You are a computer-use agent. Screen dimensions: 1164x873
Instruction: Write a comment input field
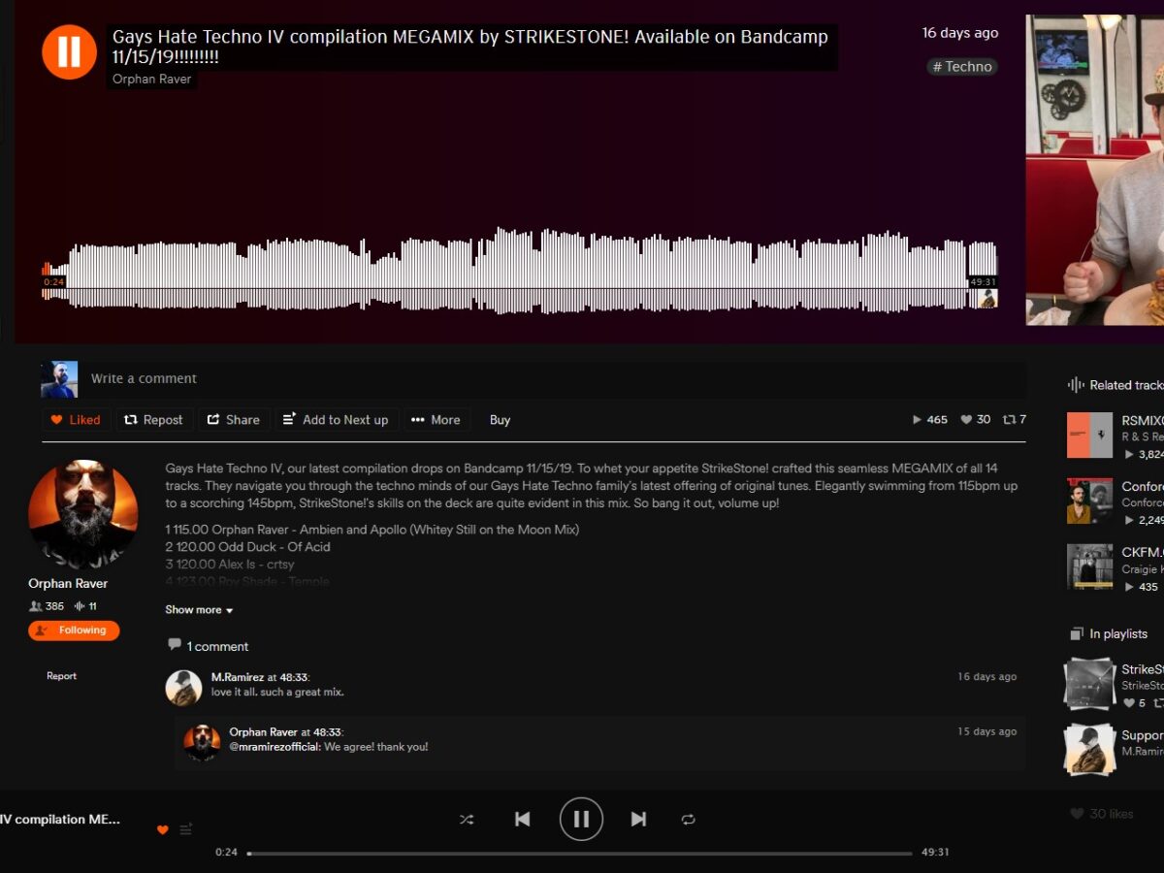[x=553, y=379]
